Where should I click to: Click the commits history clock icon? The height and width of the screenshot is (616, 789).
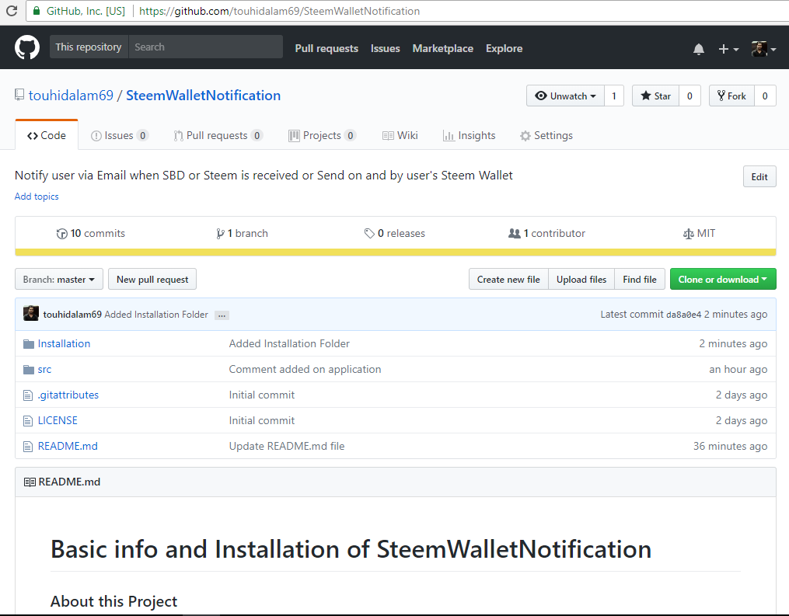point(62,233)
